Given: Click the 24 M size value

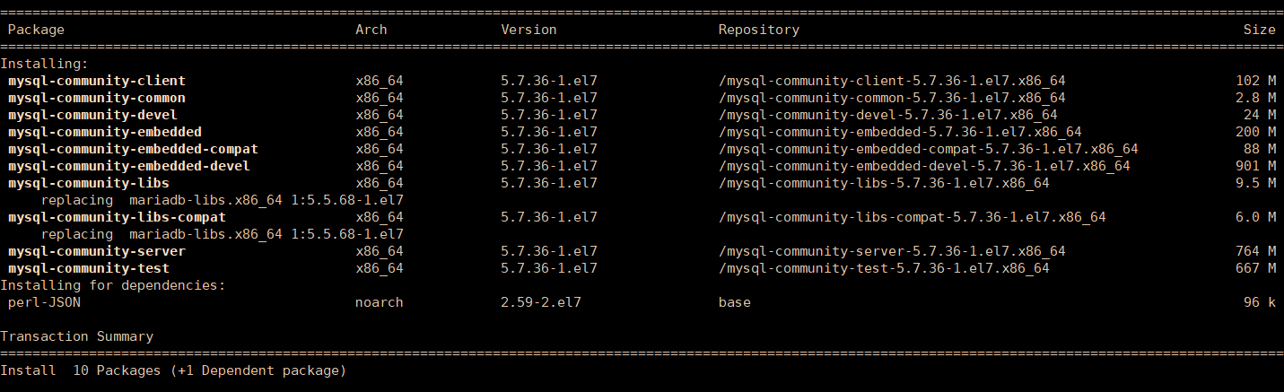Looking at the screenshot, I should (x=1259, y=115).
